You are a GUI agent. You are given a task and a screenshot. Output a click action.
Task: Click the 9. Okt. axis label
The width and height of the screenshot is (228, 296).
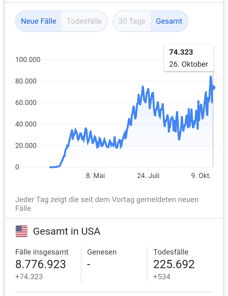(201, 176)
